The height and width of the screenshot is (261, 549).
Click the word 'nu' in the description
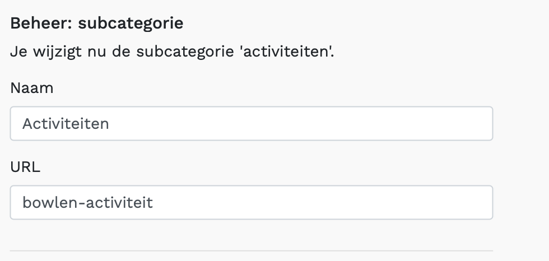(x=89, y=53)
